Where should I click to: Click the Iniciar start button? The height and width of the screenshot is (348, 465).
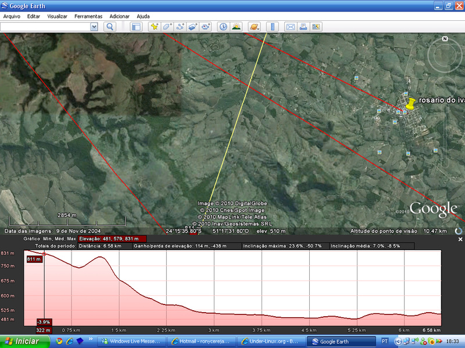(22, 341)
